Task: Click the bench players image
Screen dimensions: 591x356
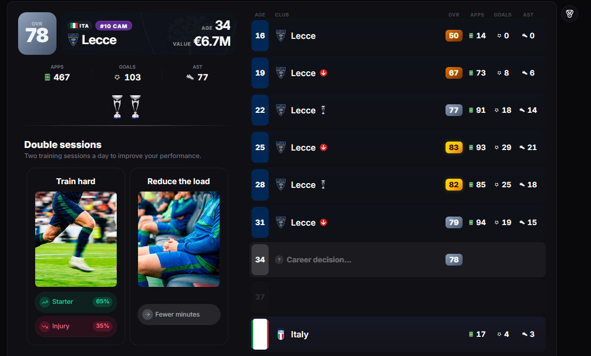Action: coord(179,239)
